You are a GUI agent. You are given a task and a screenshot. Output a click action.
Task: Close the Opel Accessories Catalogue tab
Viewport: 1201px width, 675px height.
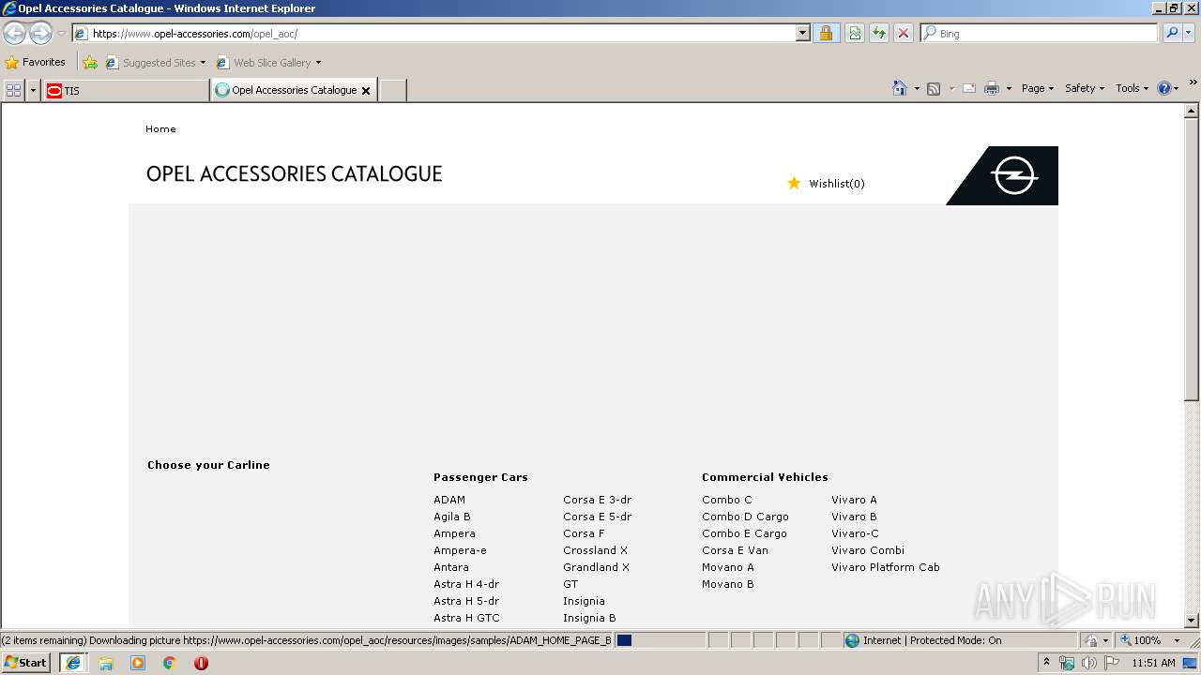click(x=366, y=91)
